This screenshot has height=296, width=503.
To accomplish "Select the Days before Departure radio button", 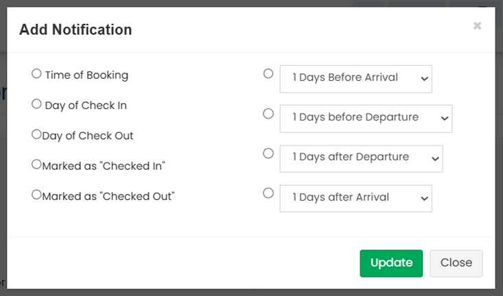I will [x=268, y=114].
